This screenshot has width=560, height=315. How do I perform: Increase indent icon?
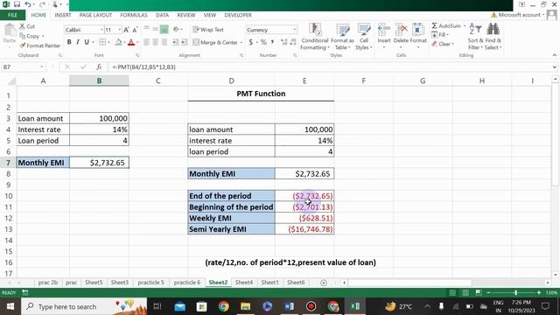(x=184, y=42)
